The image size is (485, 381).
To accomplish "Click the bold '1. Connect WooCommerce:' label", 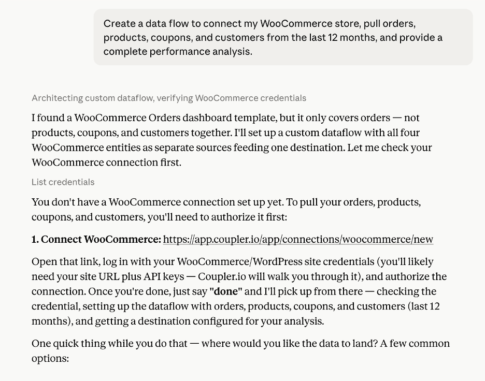I will pos(96,240).
